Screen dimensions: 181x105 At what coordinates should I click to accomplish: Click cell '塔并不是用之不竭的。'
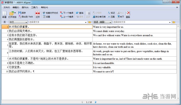[50, 63]
